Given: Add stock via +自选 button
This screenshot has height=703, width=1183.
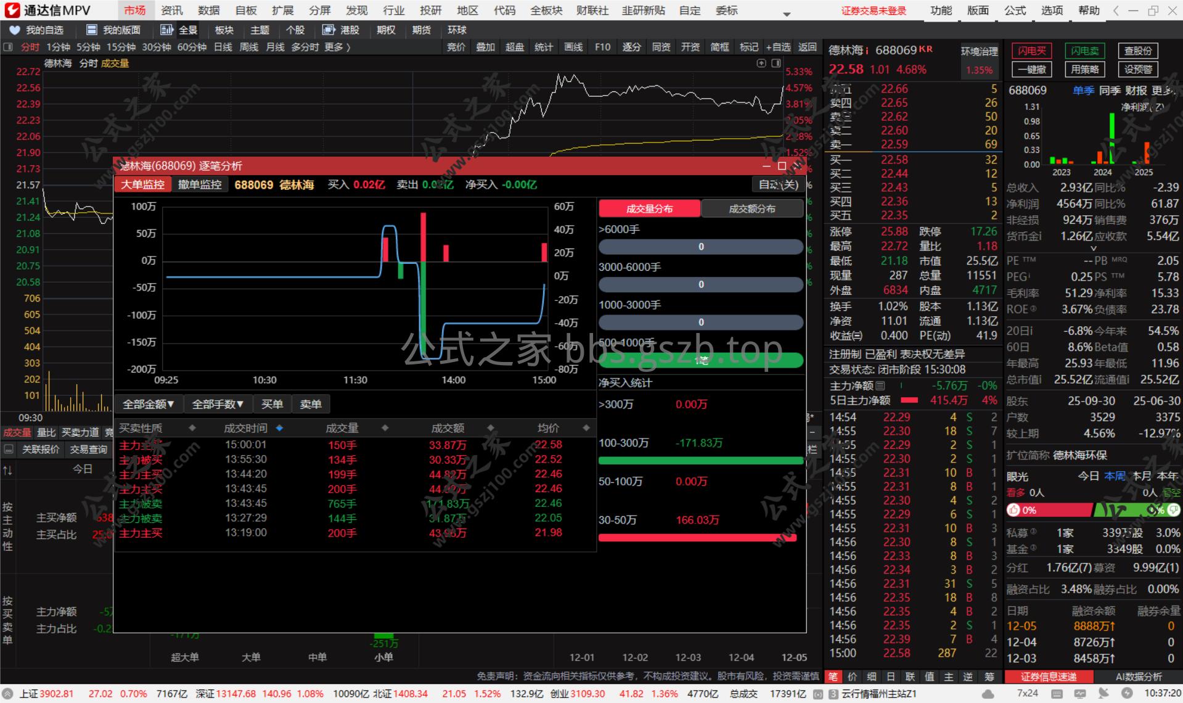Looking at the screenshot, I should click(778, 47).
